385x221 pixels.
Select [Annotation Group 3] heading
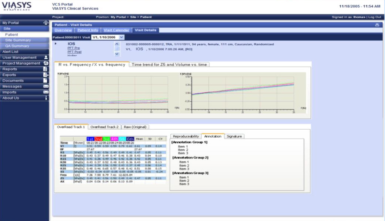pos(190,173)
